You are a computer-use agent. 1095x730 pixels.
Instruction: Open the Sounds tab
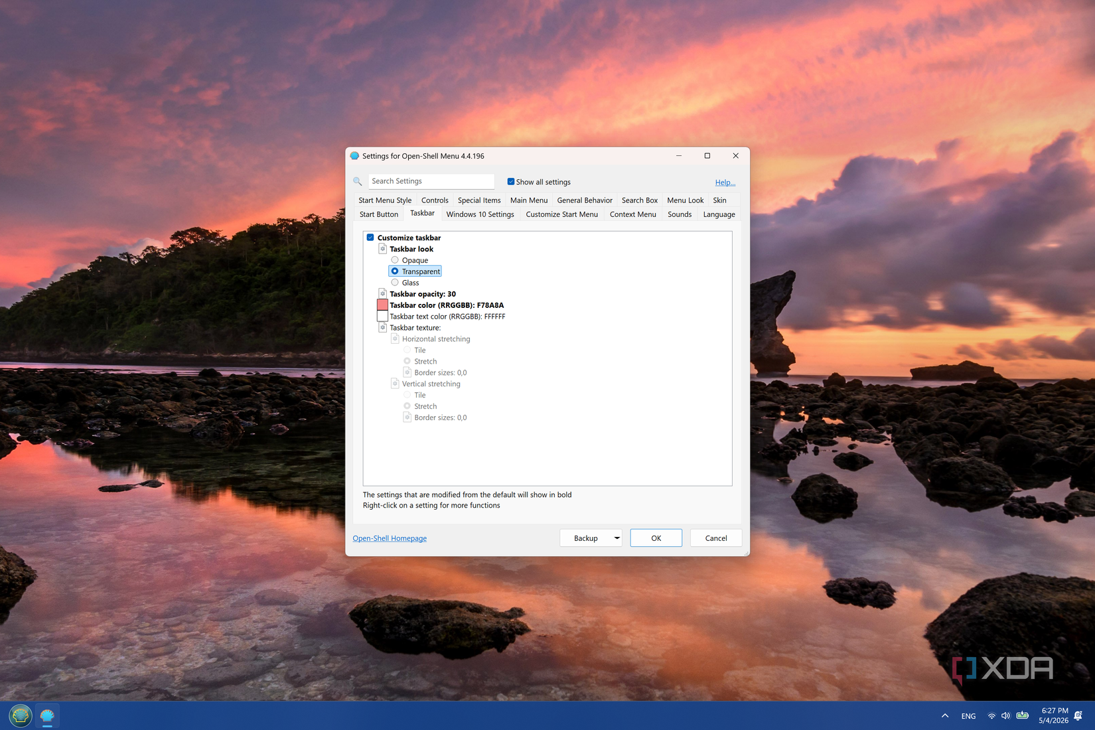(680, 214)
